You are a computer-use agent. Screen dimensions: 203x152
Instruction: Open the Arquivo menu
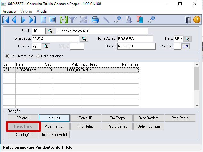(9, 11)
